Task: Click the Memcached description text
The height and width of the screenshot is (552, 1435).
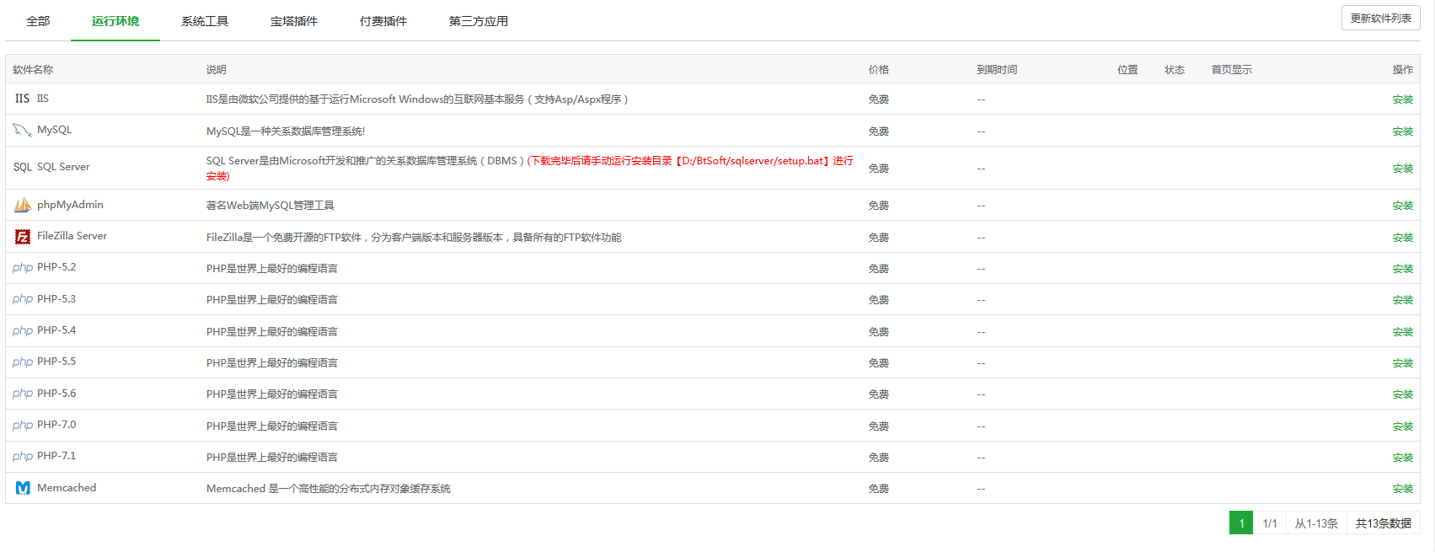Action: click(329, 489)
